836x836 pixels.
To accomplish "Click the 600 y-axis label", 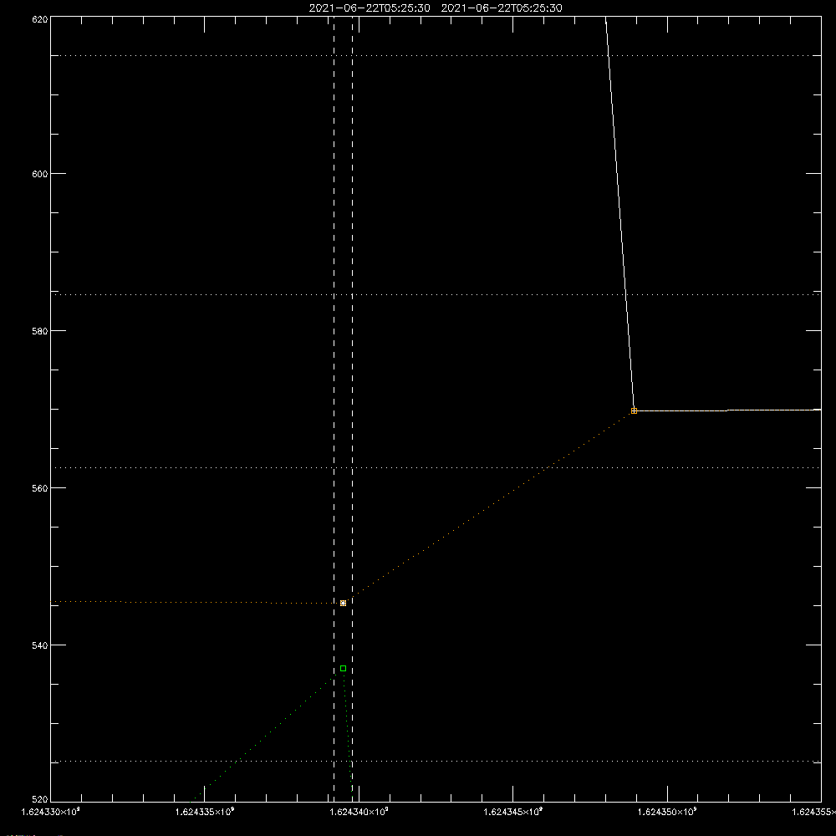I will click(40, 174).
